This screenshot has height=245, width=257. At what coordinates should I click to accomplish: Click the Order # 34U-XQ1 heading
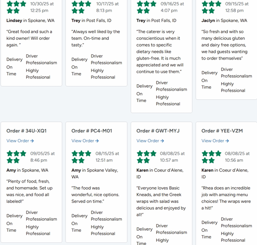(x=26, y=131)
